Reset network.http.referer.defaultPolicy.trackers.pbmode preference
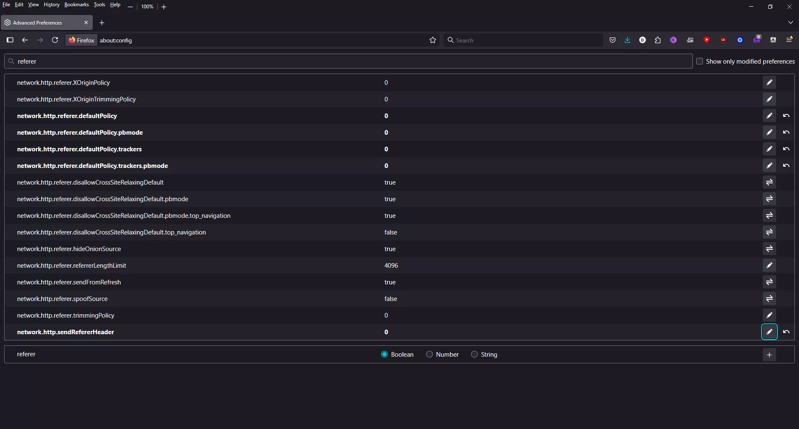The width and height of the screenshot is (799, 429). [x=786, y=165]
